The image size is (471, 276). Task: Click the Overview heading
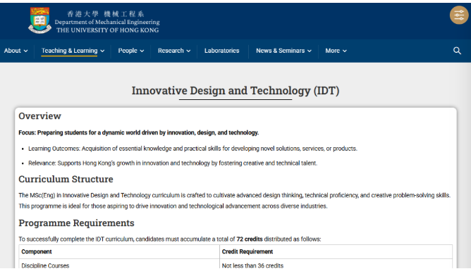[40, 116]
